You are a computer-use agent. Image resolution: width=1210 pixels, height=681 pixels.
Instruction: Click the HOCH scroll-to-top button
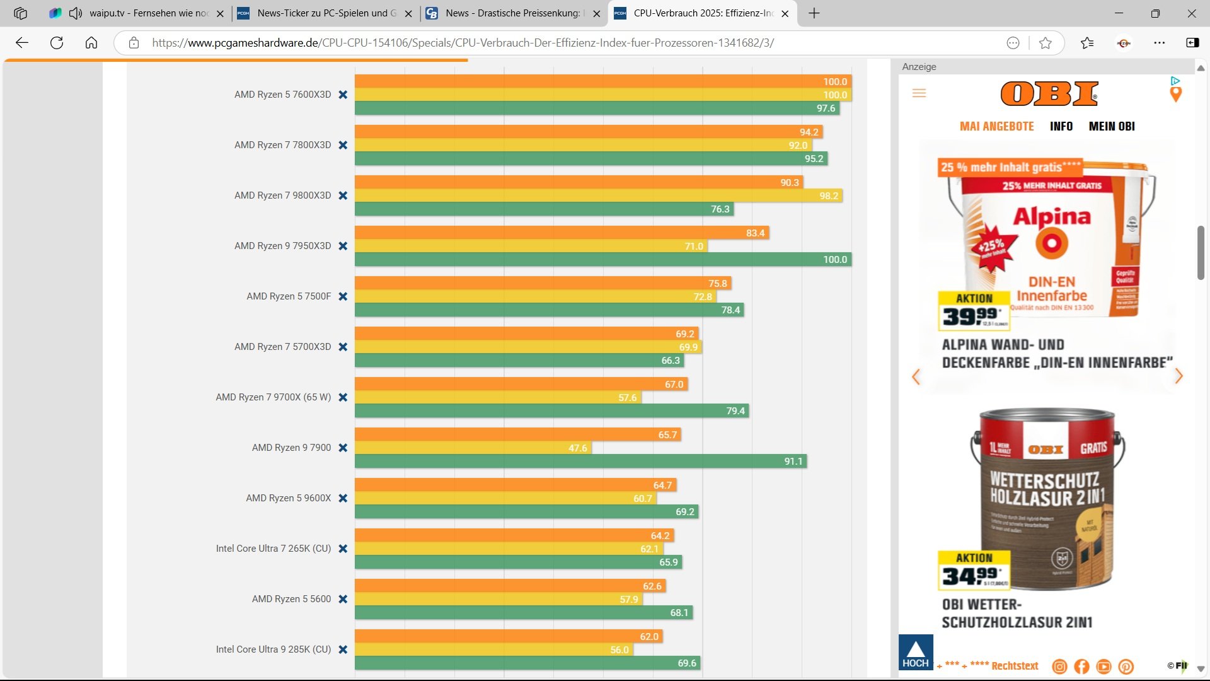[915, 653]
